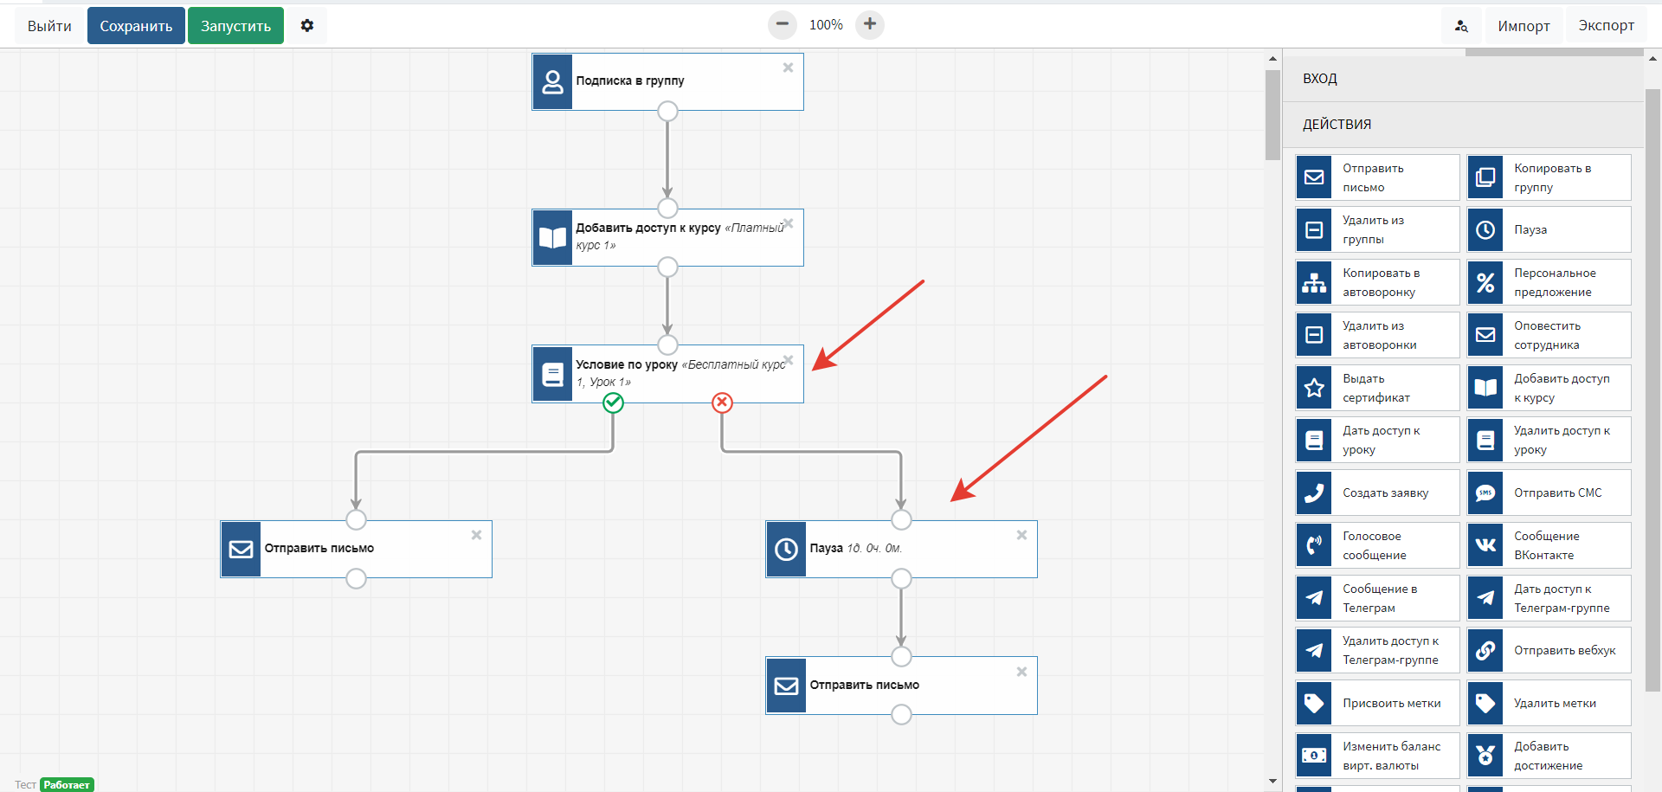Open the Экспорт menu item
The width and height of the screenshot is (1662, 792).
[1606, 26]
